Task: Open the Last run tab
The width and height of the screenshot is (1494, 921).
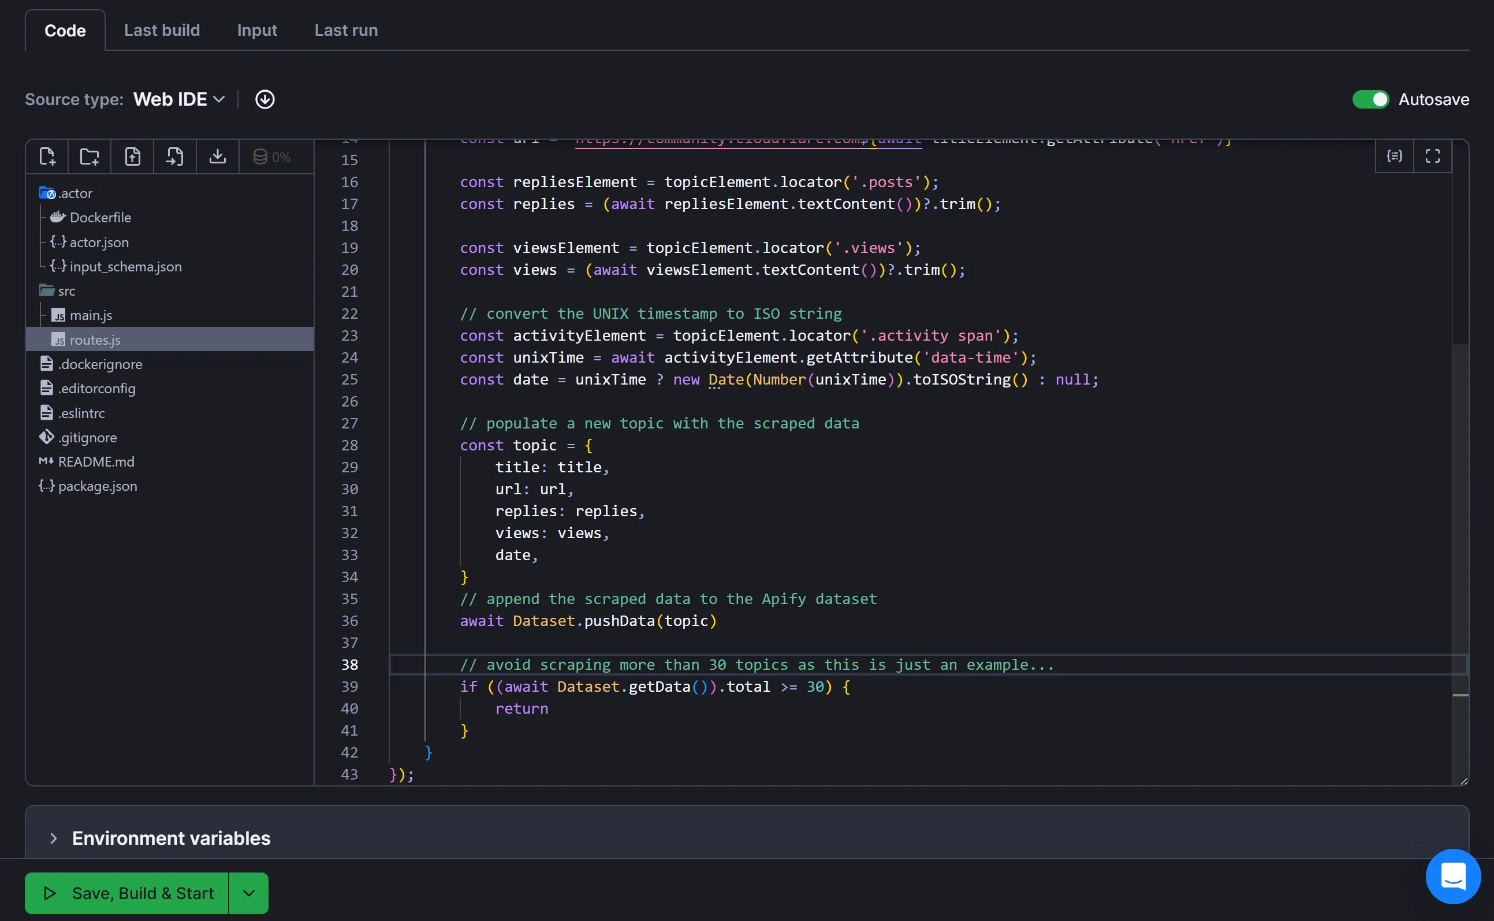Action: [x=346, y=31]
